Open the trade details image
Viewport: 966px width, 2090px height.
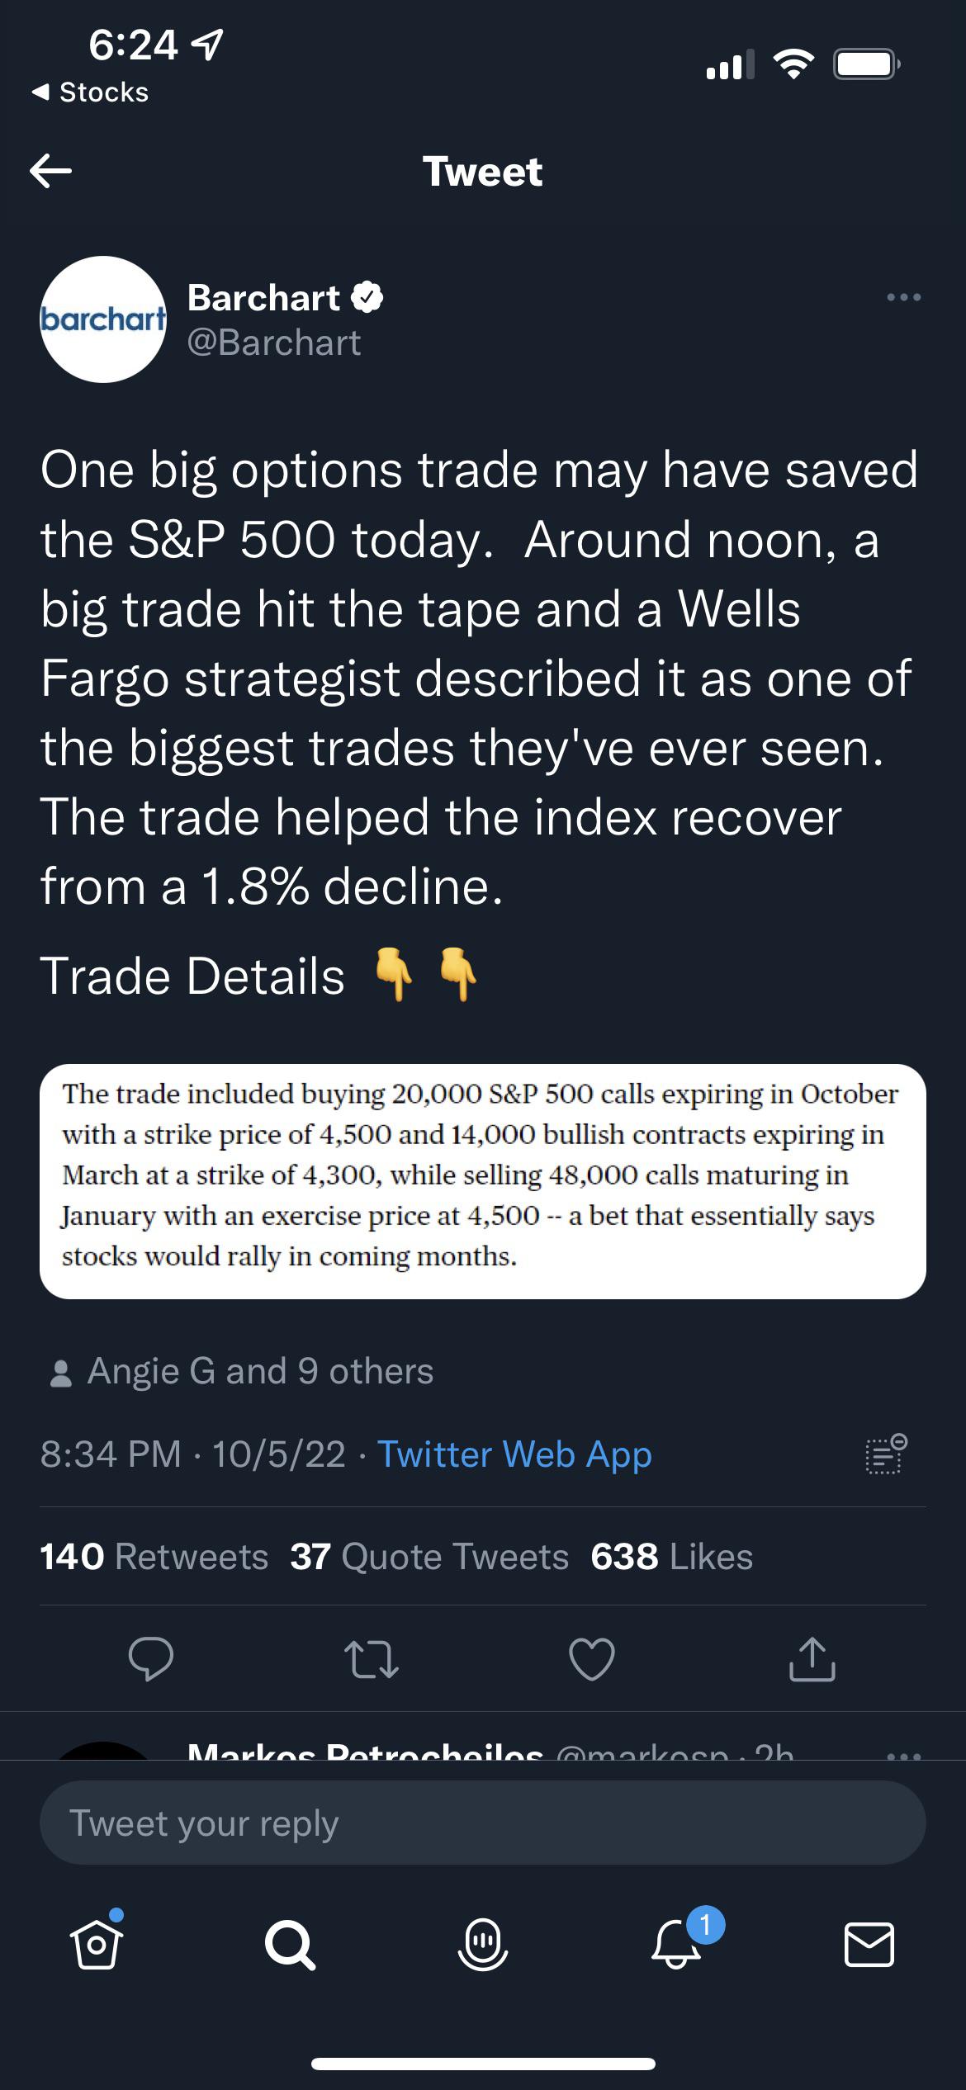tap(483, 1181)
